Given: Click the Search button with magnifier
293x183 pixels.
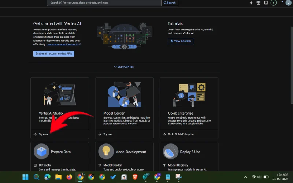Looking at the screenshot, I should point(170,3).
